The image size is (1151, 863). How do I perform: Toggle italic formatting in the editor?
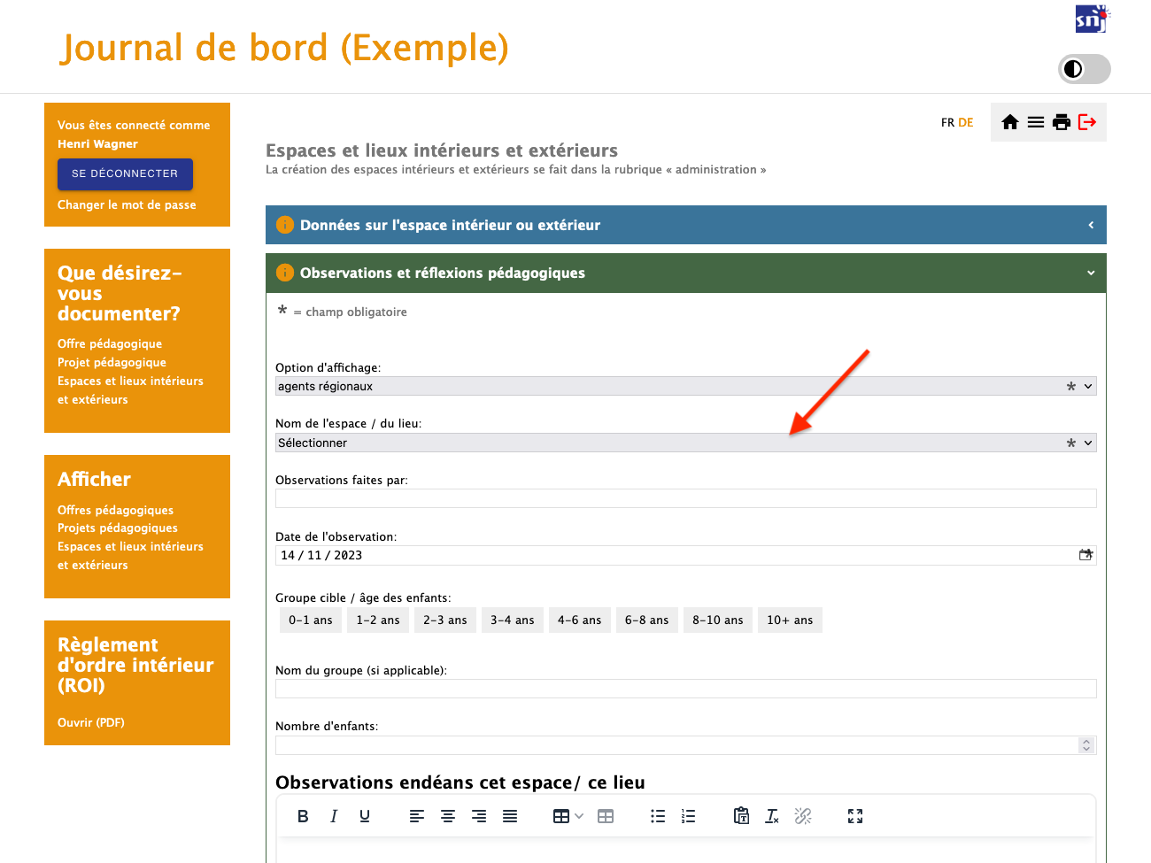coord(334,816)
